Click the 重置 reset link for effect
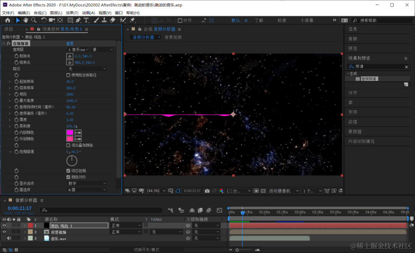The height and width of the screenshot is (253, 415). [70, 43]
